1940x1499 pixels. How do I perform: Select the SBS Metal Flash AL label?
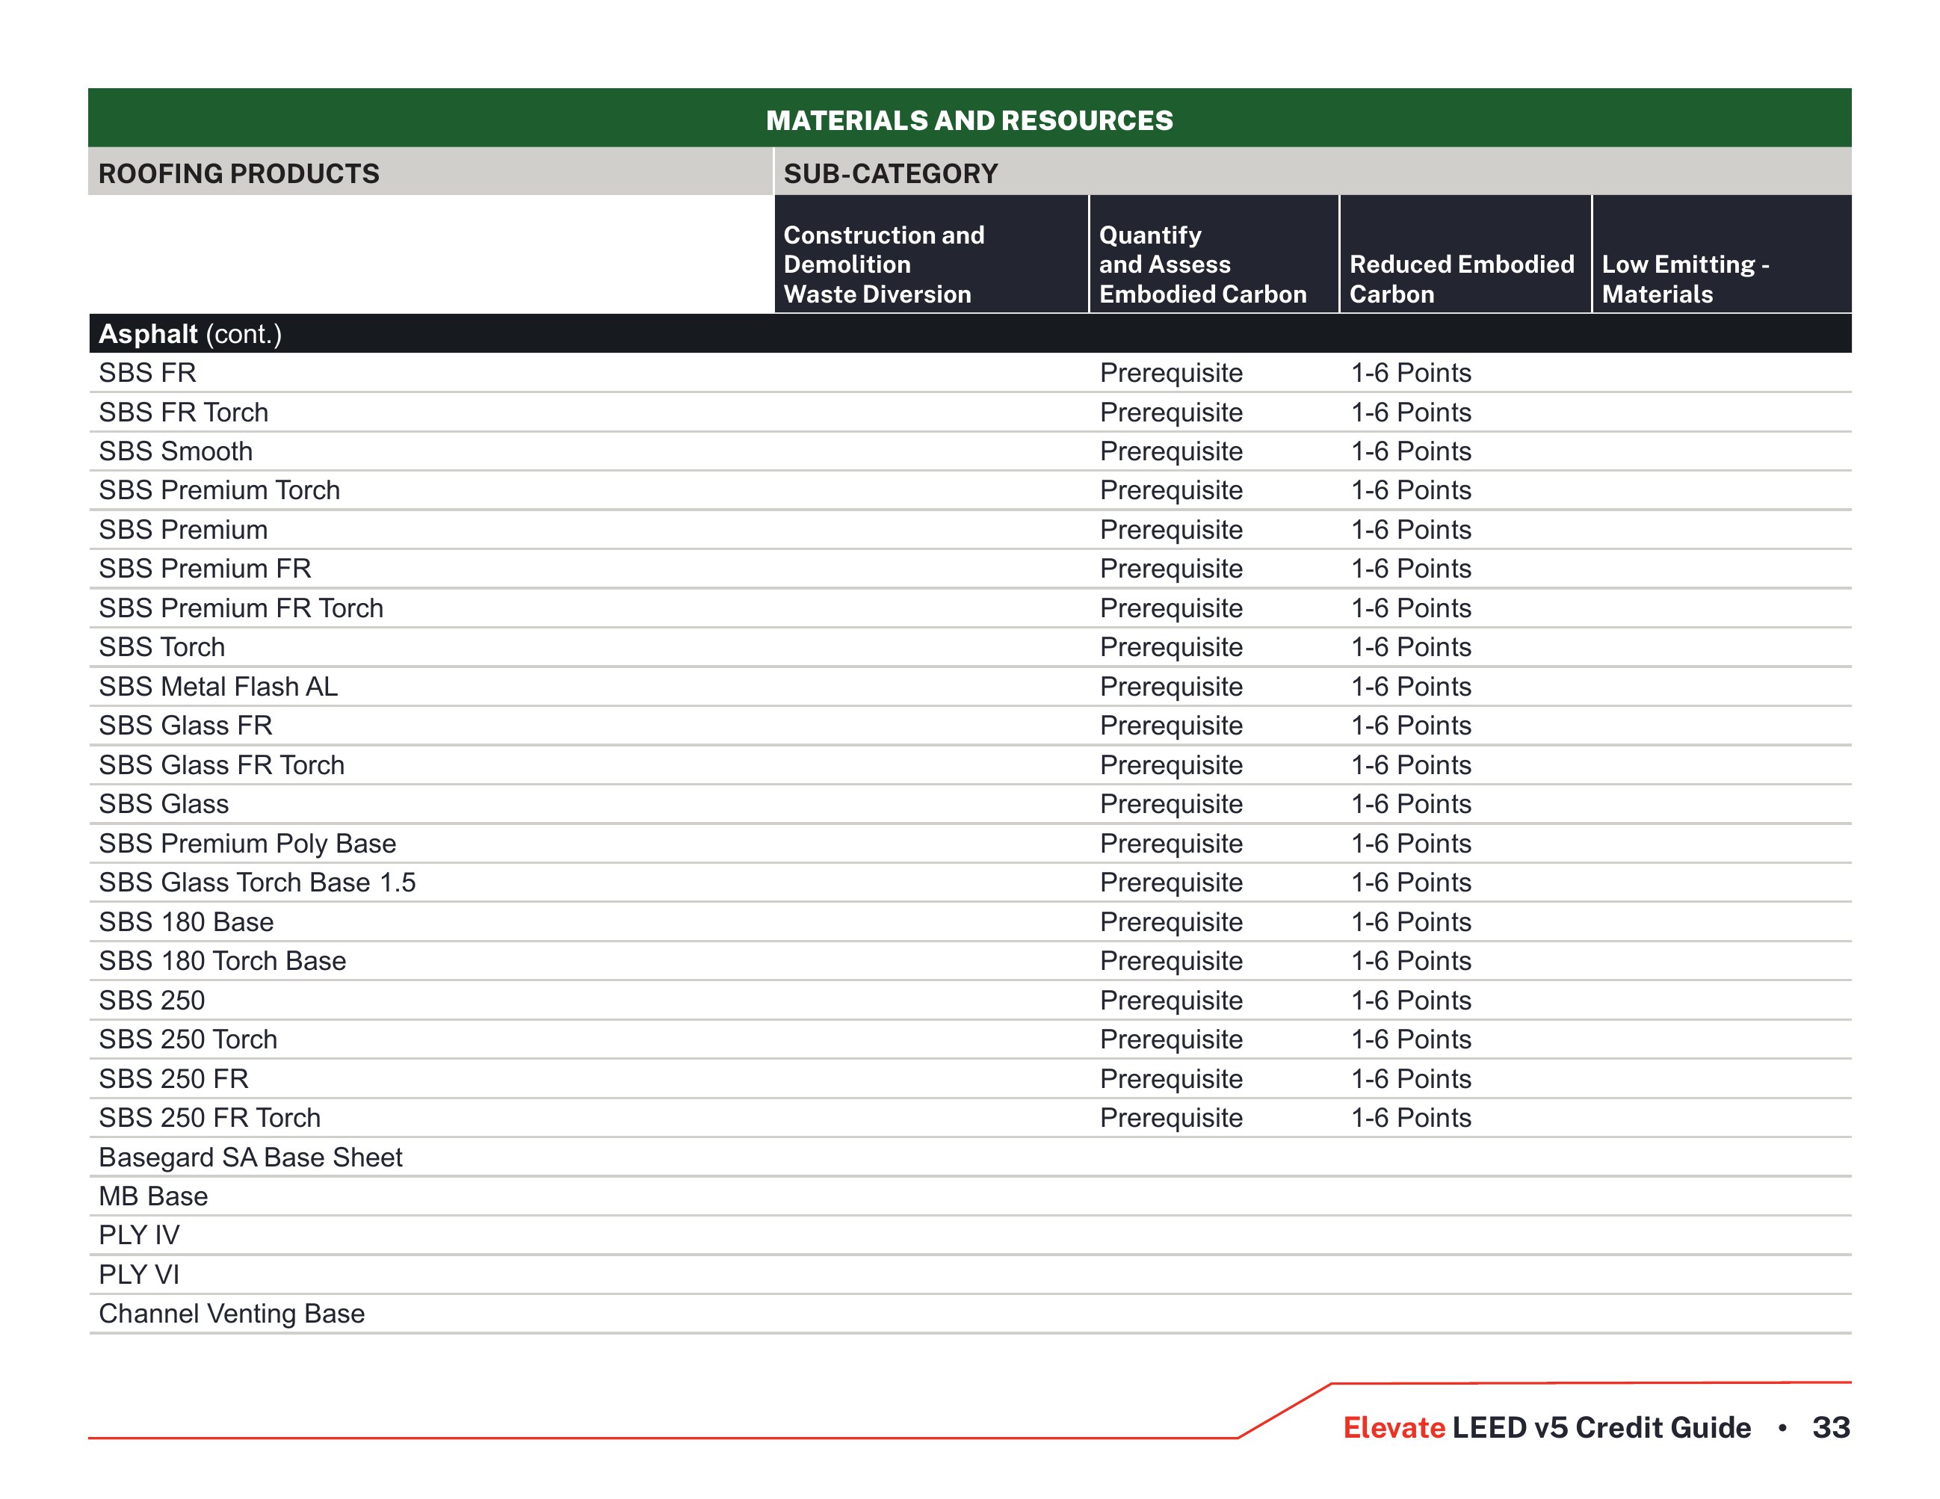218,687
